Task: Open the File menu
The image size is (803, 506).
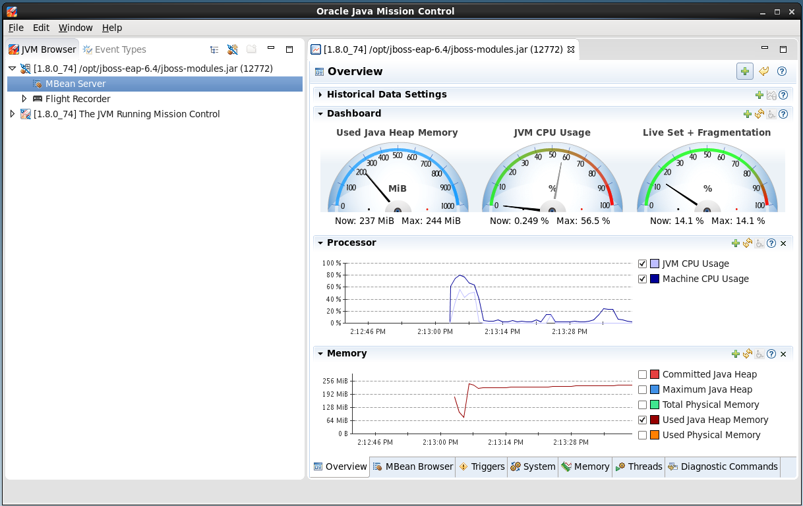Action: click(x=16, y=28)
